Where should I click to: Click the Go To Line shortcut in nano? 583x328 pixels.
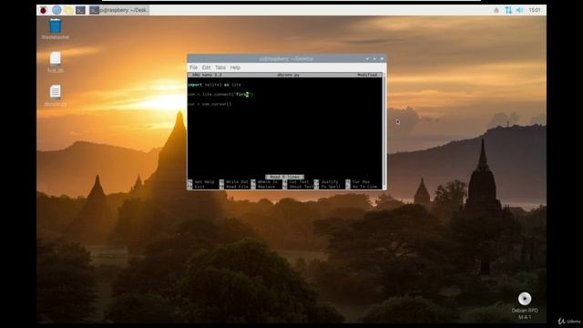(361, 186)
